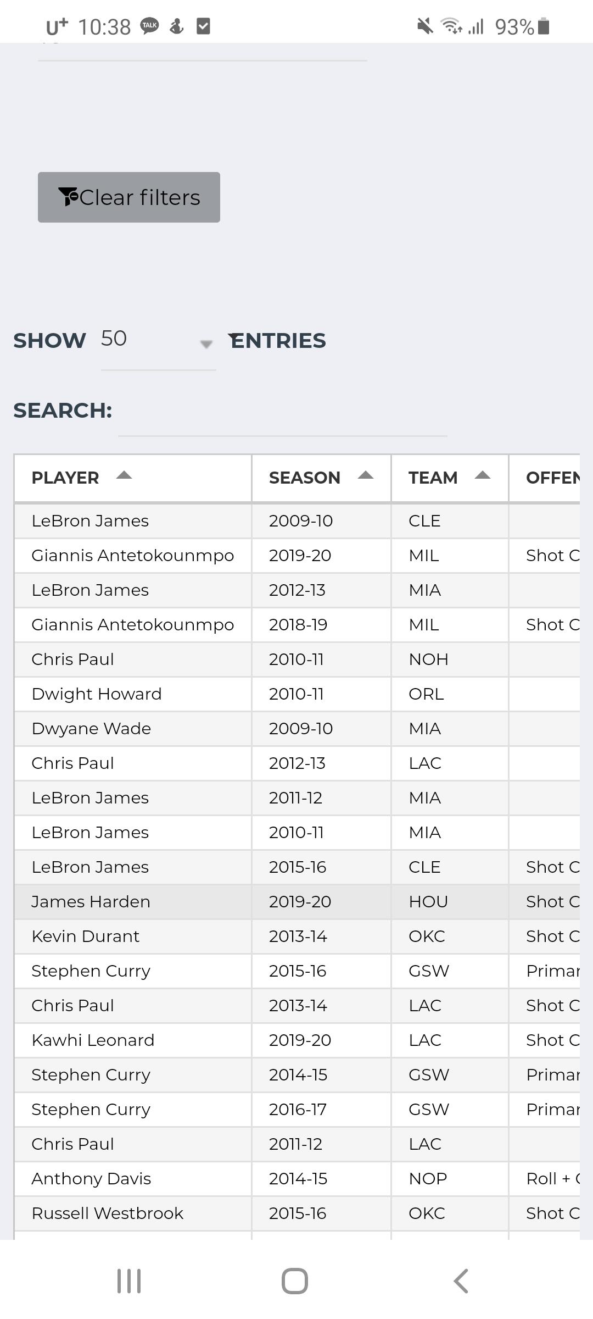Open the recent apps navigation icon
The image size is (593, 1319).
point(129,1281)
